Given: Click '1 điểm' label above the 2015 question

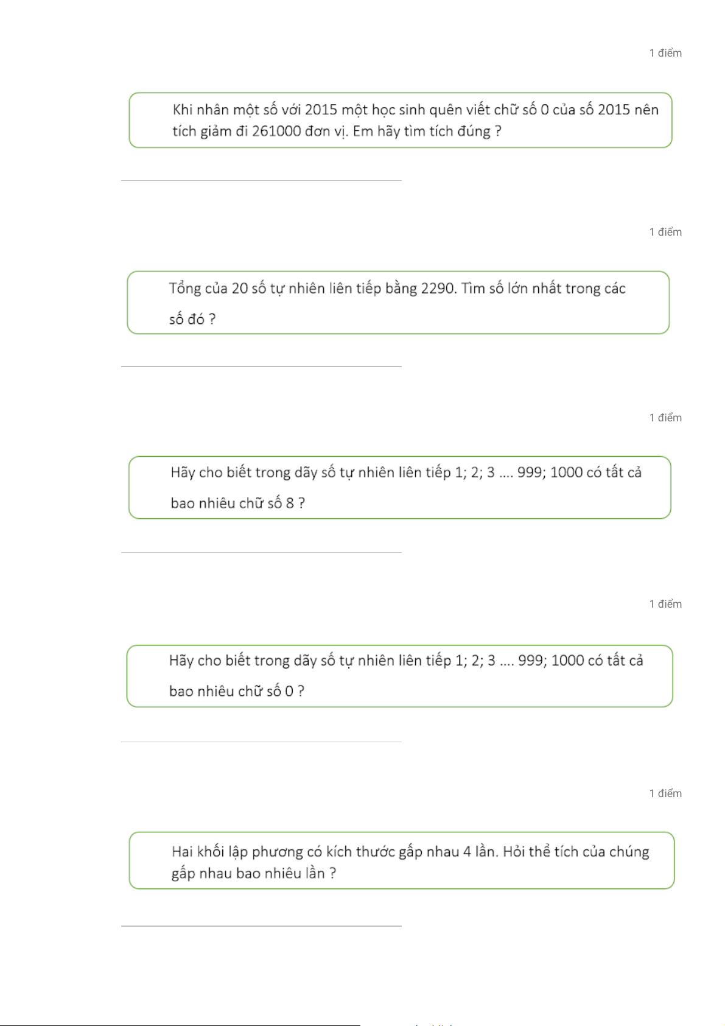Looking at the screenshot, I should click(665, 53).
